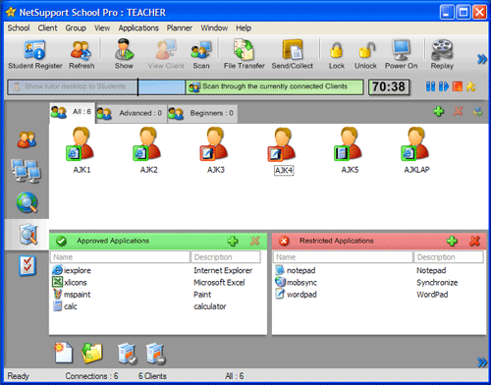Select student AJKLAP
491x385 pixels.
416,150
